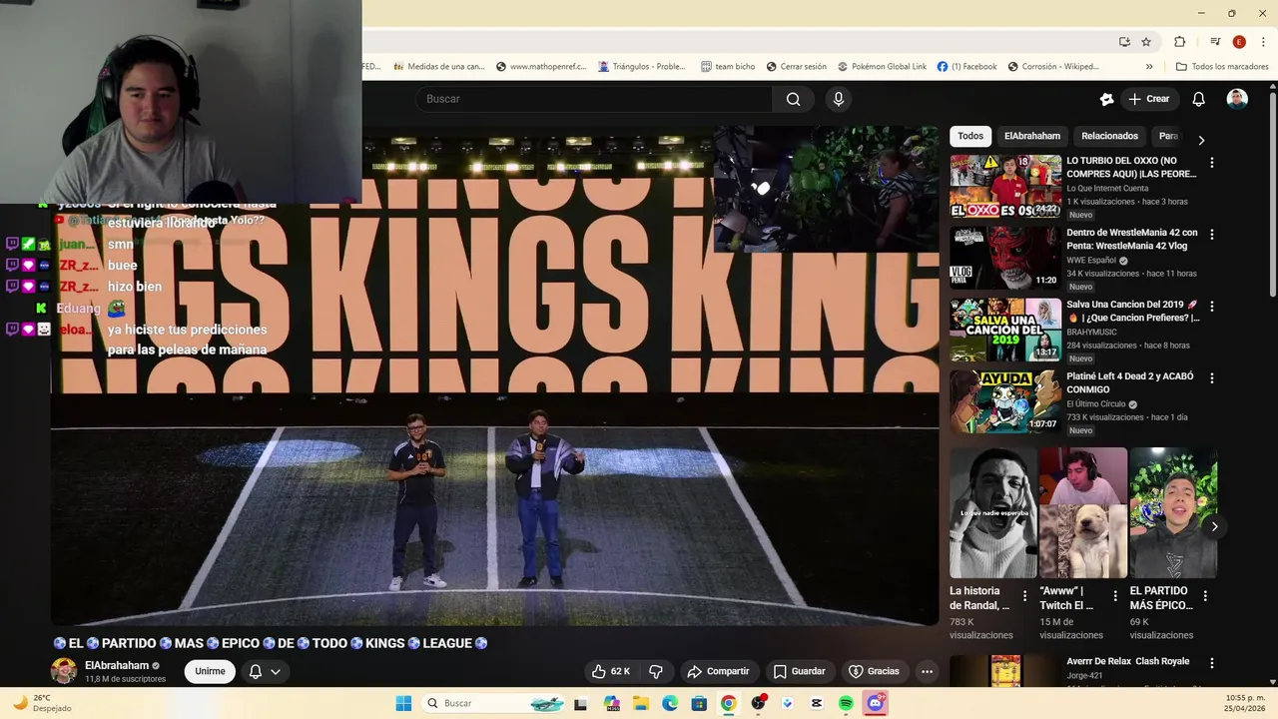The height and width of the screenshot is (719, 1278).
Task: Open options for EL PARTIDO MÁS ÉPICO short
Action: pyautogui.click(x=1205, y=596)
